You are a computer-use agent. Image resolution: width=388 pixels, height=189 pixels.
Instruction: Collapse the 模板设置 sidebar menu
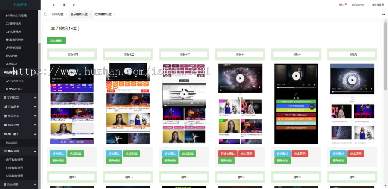19,151
